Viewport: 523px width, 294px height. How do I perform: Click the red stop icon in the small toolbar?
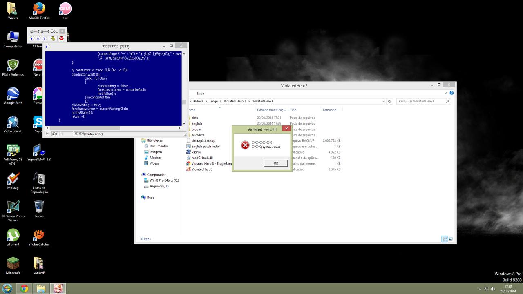pos(61,38)
